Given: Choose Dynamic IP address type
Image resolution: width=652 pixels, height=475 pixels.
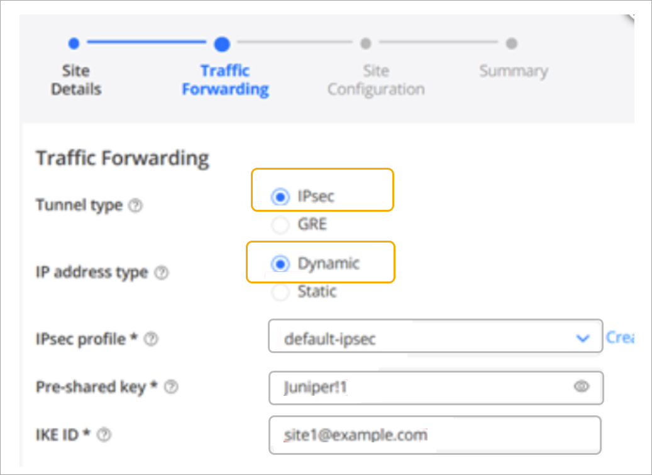Looking at the screenshot, I should [x=280, y=264].
